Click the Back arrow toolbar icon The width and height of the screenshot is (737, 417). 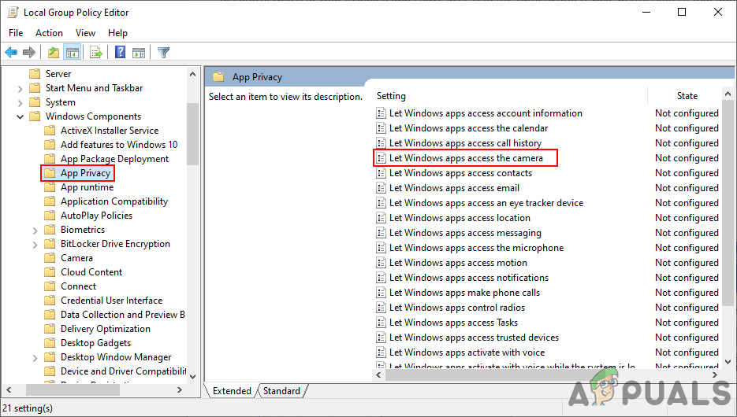coord(11,53)
